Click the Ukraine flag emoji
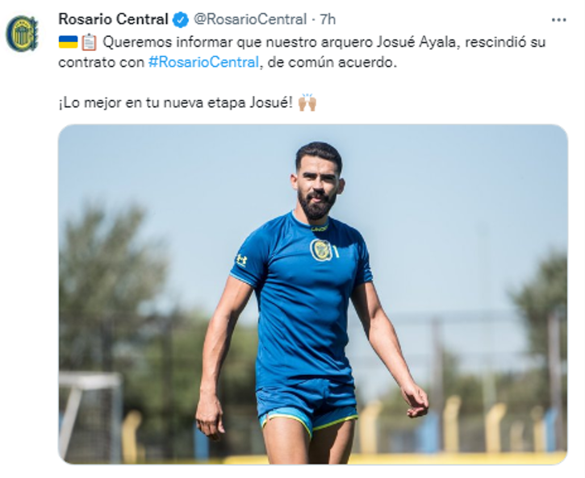 (x=68, y=42)
